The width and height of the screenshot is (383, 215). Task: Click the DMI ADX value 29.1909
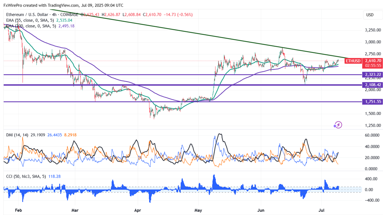(38, 135)
